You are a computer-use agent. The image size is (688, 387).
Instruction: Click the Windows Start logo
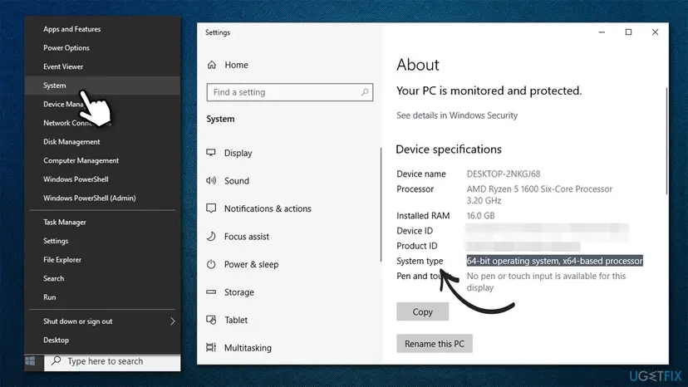30,361
